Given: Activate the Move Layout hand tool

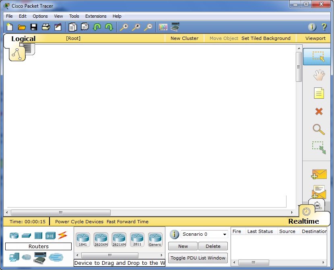Looking at the screenshot, I should click(x=319, y=75).
